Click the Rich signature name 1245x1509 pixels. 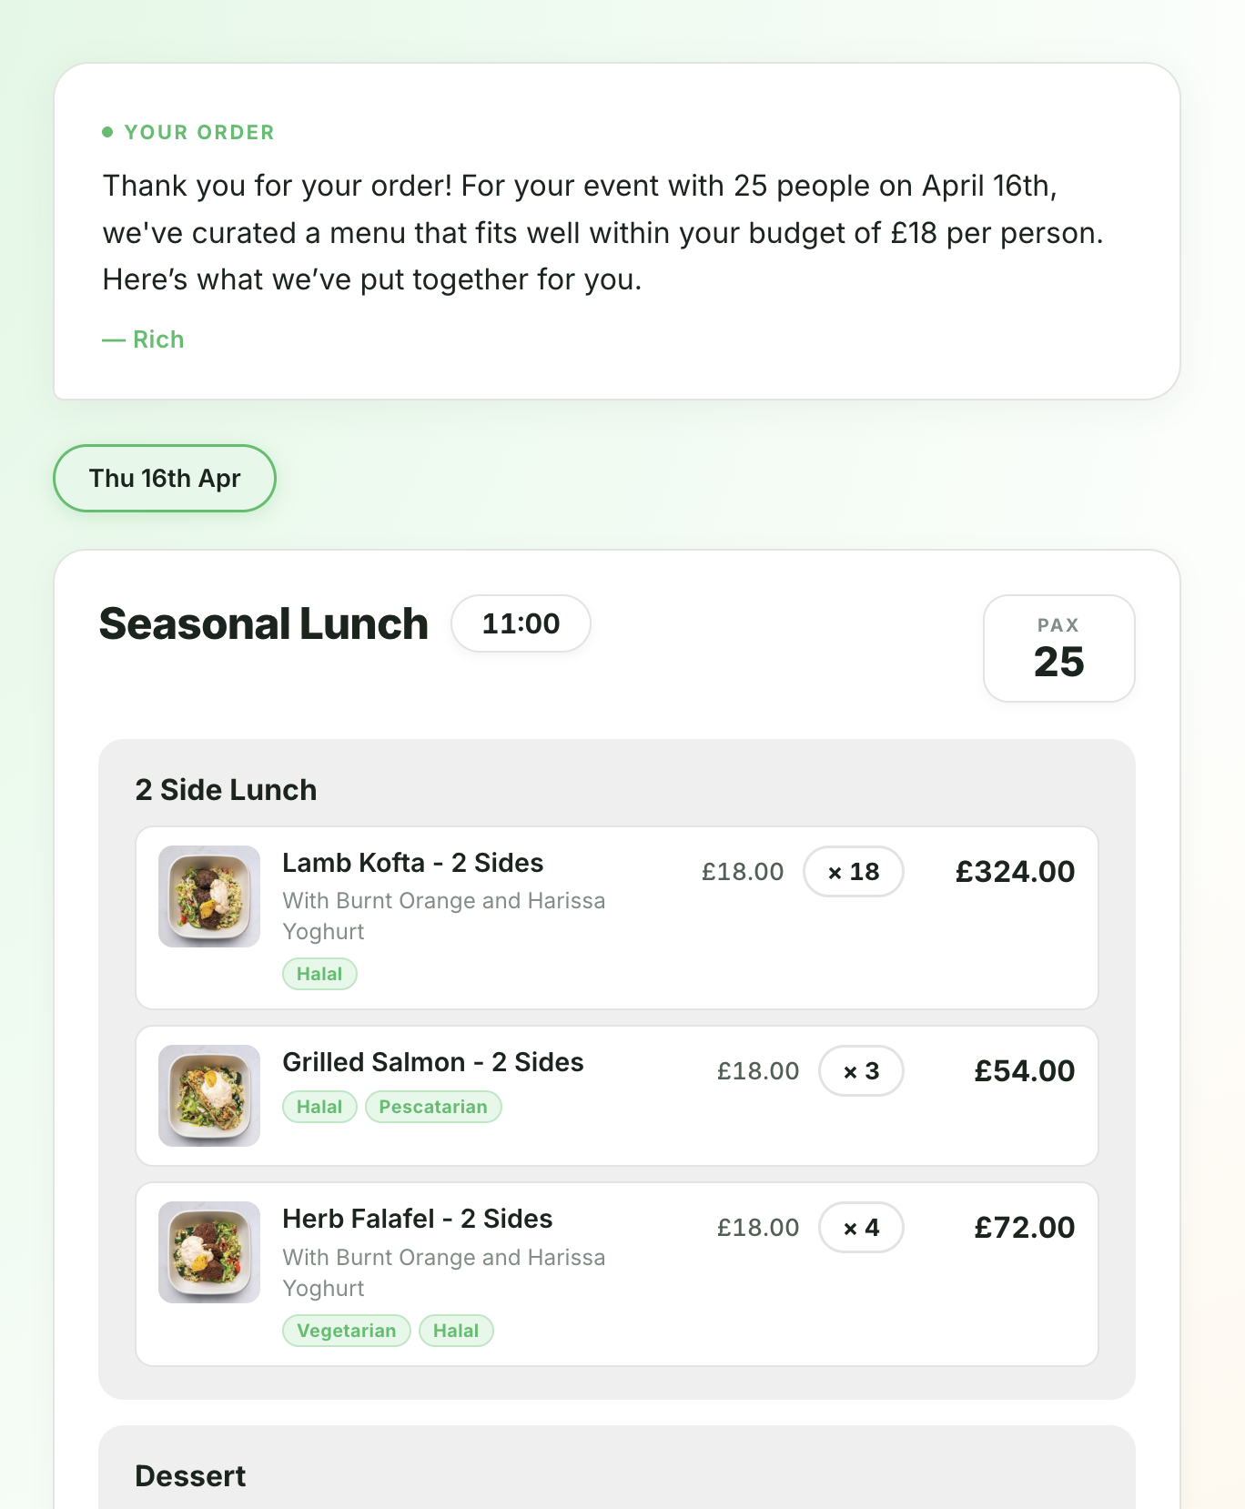(x=158, y=339)
